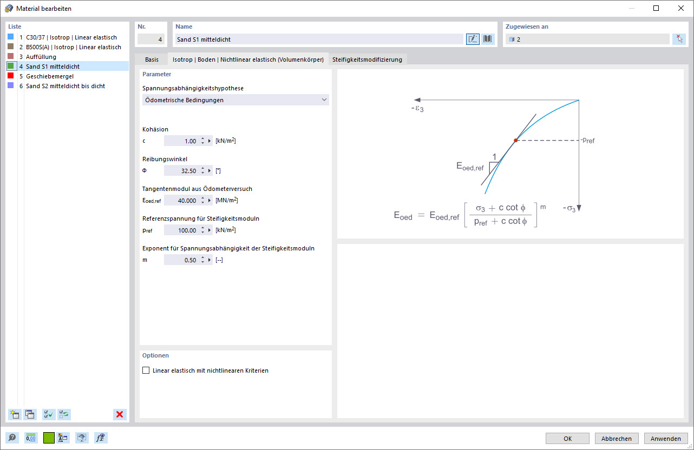Image resolution: width=694 pixels, height=450 pixels.
Task: Click the green material color swatch
Action: click(x=48, y=438)
